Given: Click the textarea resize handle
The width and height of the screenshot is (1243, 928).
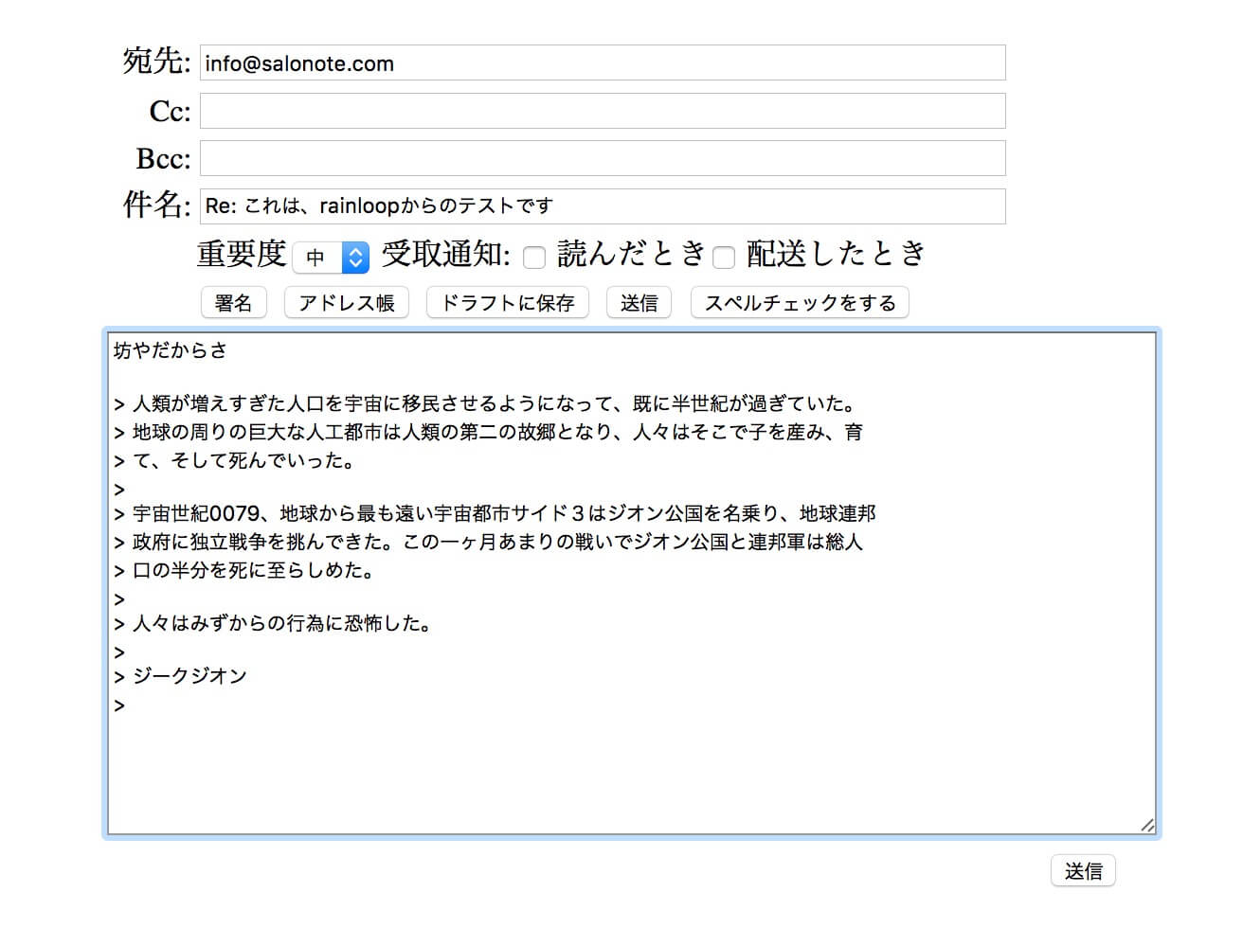Looking at the screenshot, I should (x=1147, y=826).
